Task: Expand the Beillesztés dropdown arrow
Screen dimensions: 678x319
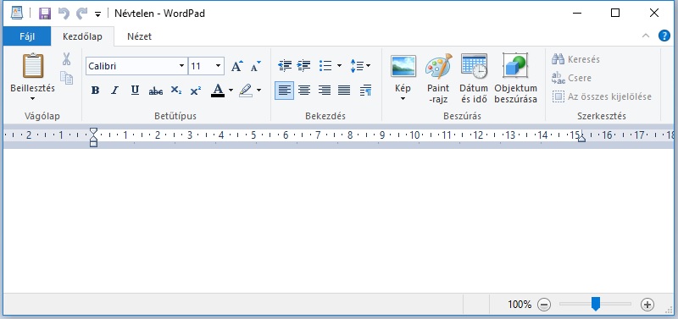Action: (x=33, y=98)
